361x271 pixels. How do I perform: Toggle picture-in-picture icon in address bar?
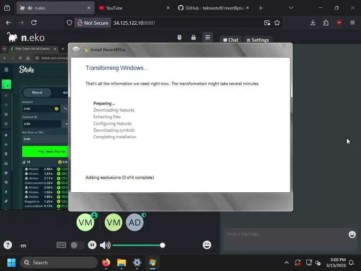click(267, 23)
